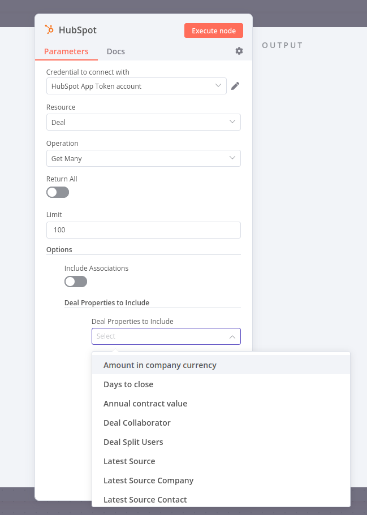Click the HubSpot logo icon

click(x=50, y=30)
